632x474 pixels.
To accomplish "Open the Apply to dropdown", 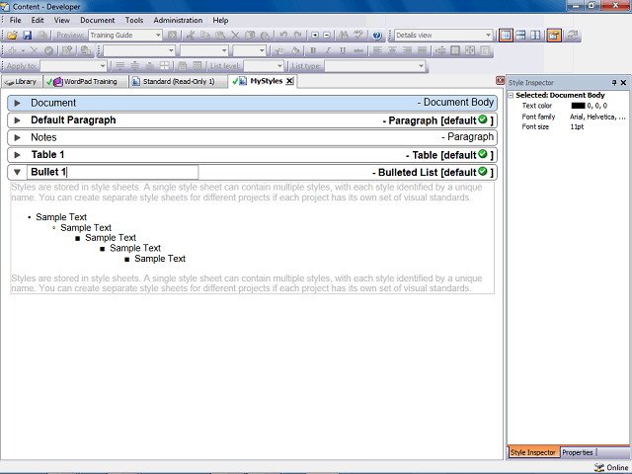I will click(103, 66).
